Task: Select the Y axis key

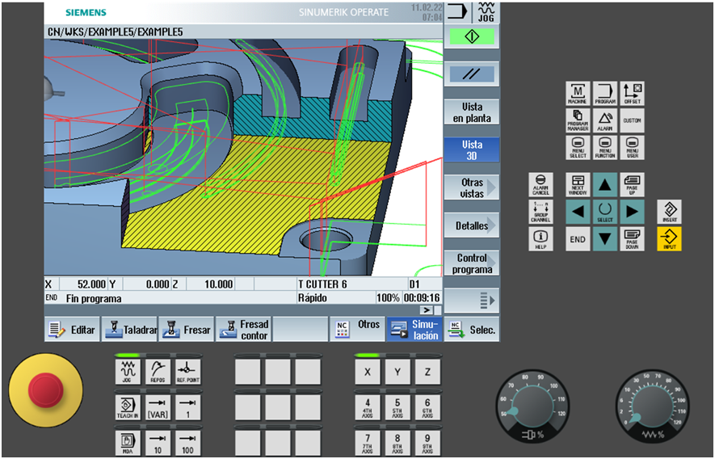Action: coord(397,372)
